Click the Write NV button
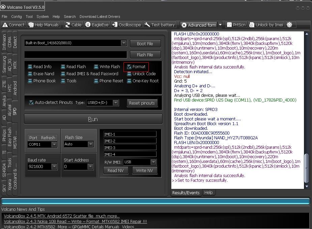 point(144,170)
